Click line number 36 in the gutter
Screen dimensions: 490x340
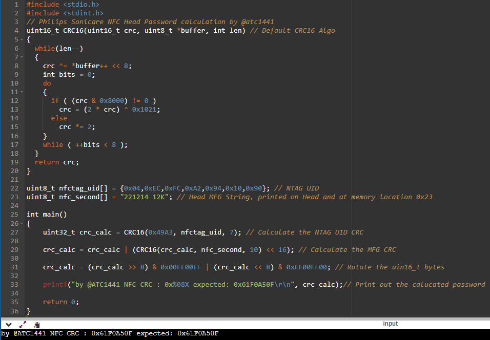coord(14,311)
